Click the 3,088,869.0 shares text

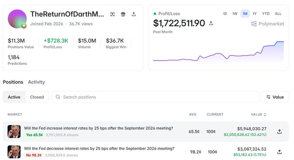point(61,155)
